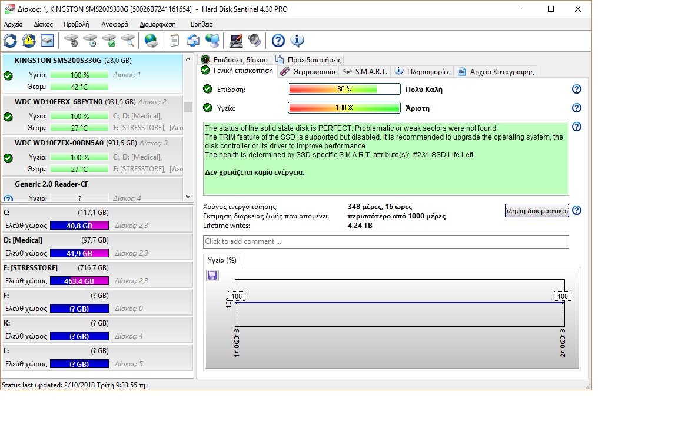Select the Γενική επισκόπηση tab
This screenshot has width=678, height=424.
point(237,71)
